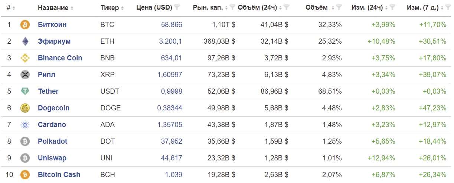Screen dimensions: 454x183
Task: Open the Рипл coin link
Action: coord(47,75)
